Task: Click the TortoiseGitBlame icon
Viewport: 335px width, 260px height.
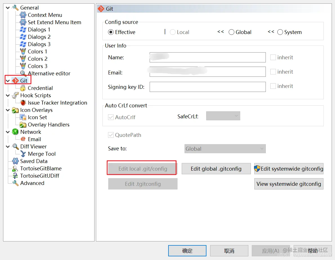Action: 15,168
